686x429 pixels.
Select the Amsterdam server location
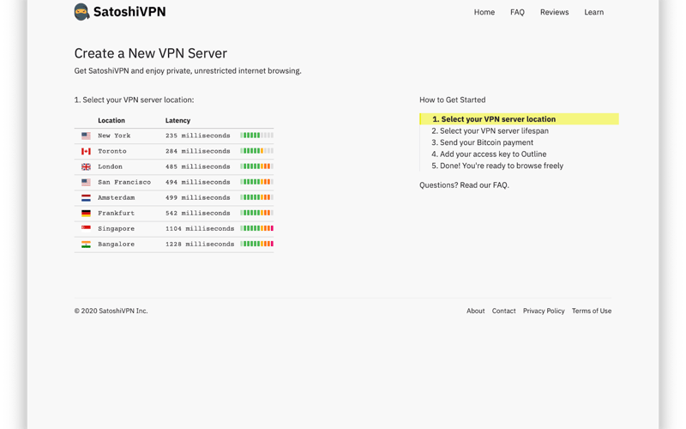[174, 198]
